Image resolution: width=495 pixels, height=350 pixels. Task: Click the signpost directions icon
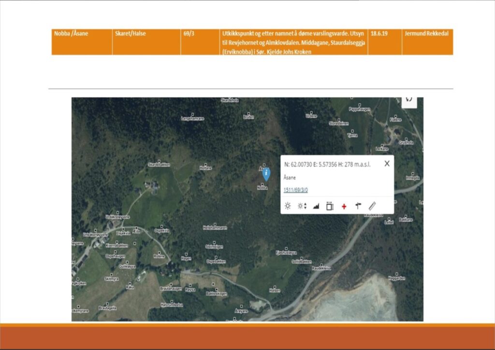click(x=358, y=206)
